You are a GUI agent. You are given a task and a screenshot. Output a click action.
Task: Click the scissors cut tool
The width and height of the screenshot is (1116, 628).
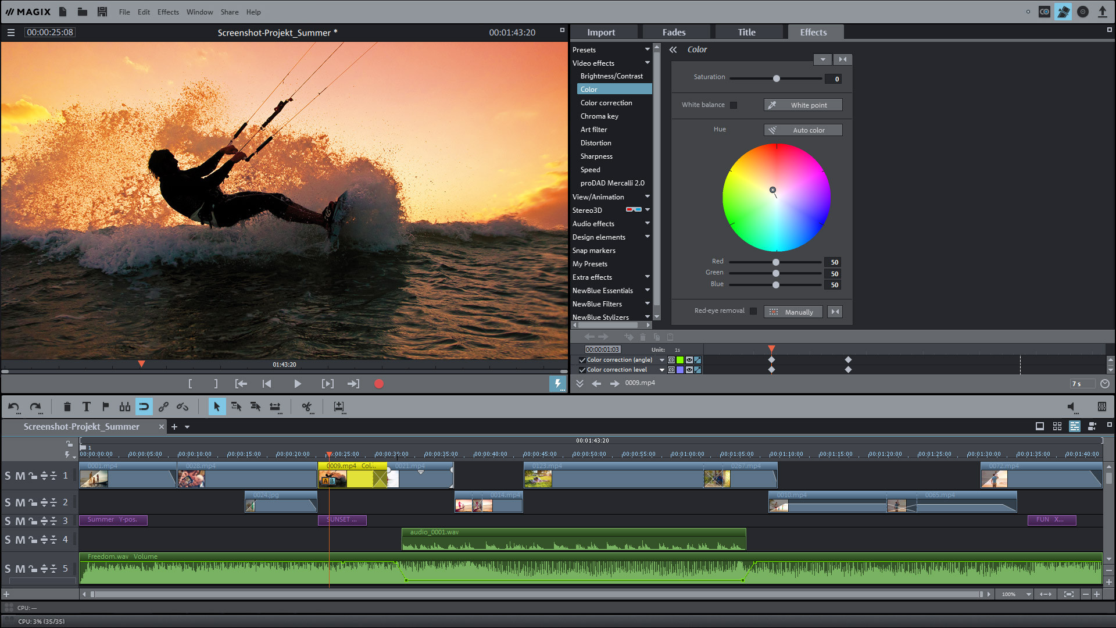point(307,407)
